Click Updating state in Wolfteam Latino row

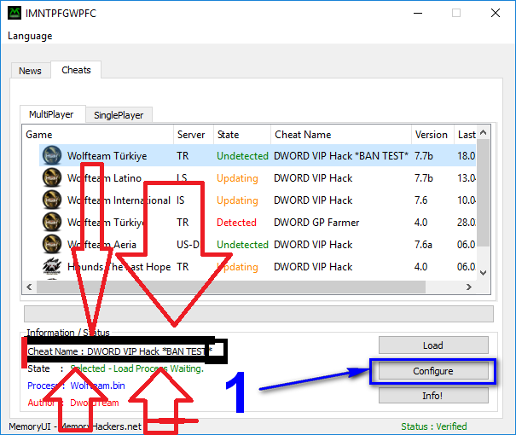point(237,178)
